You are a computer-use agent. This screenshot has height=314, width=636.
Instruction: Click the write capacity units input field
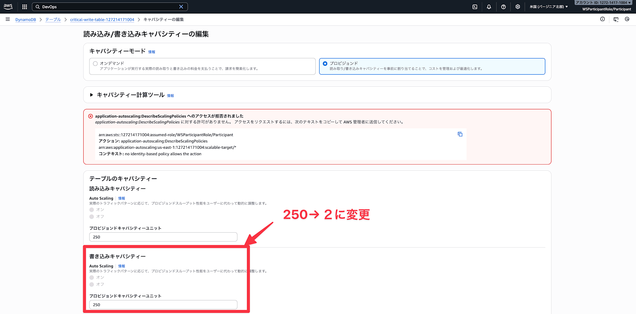click(163, 305)
